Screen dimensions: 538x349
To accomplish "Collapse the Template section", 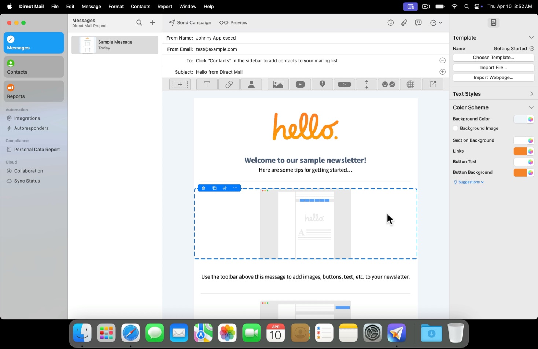I will pyautogui.click(x=531, y=38).
